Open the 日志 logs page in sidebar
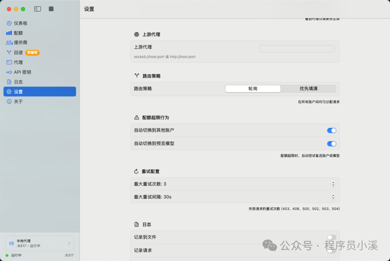Viewport: 390px width, 261px height. tap(40, 82)
